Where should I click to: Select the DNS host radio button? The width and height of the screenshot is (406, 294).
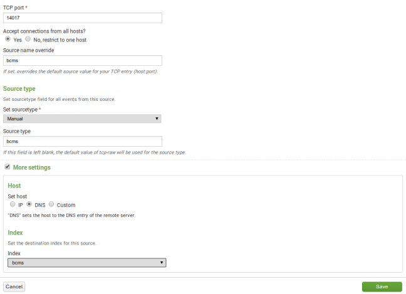point(29,204)
